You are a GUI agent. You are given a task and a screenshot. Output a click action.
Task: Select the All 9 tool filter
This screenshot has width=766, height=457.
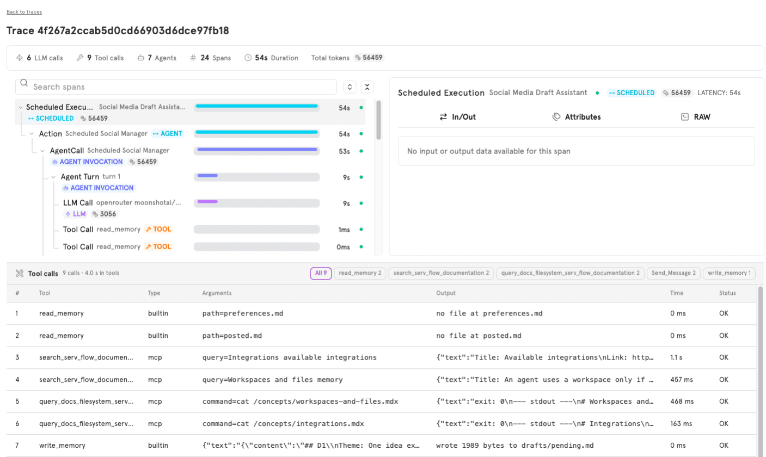[321, 273]
